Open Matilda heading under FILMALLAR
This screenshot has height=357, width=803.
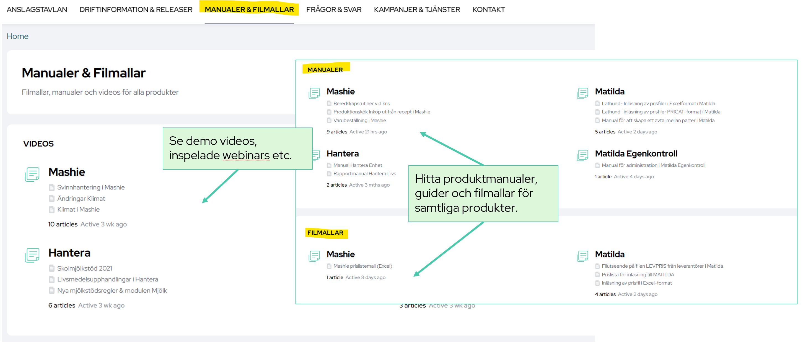point(609,254)
